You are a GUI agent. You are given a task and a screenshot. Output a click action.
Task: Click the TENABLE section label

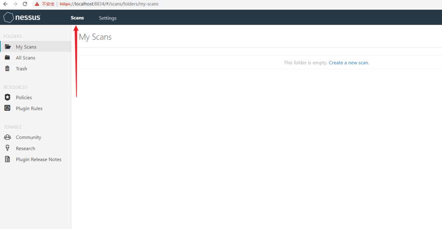click(x=12, y=127)
